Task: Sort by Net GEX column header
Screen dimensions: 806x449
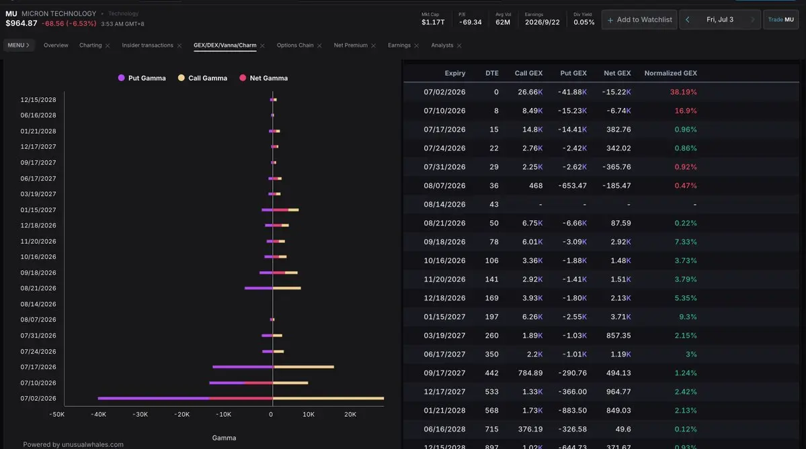Action: (617, 73)
